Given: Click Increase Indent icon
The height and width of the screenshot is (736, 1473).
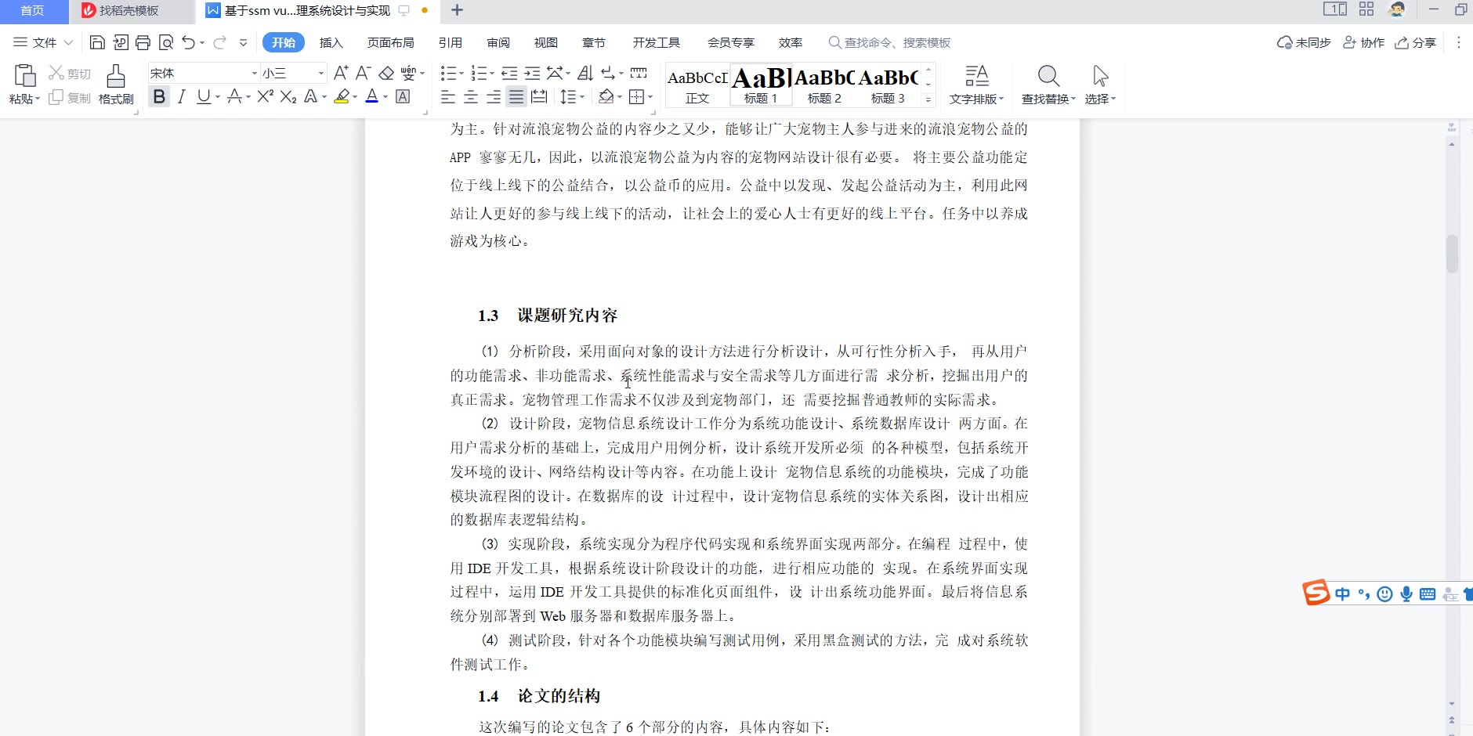Looking at the screenshot, I should click(532, 73).
